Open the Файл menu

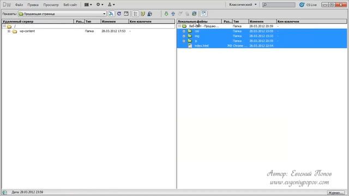click(19, 5)
